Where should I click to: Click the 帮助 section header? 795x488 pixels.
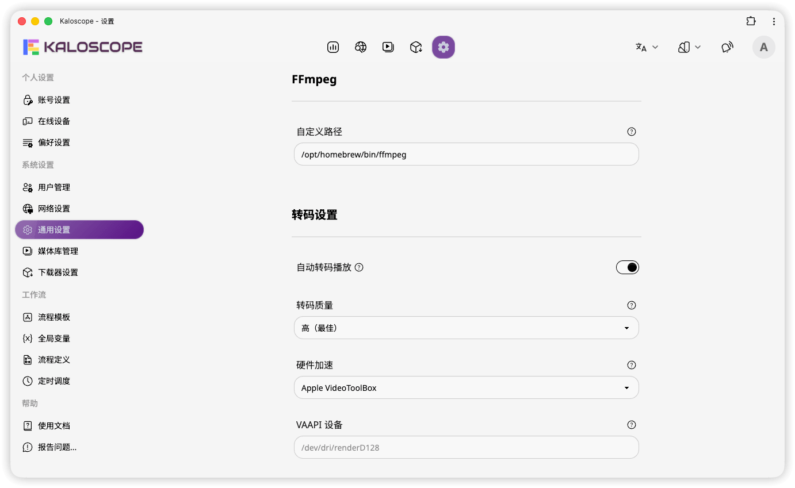pos(30,404)
